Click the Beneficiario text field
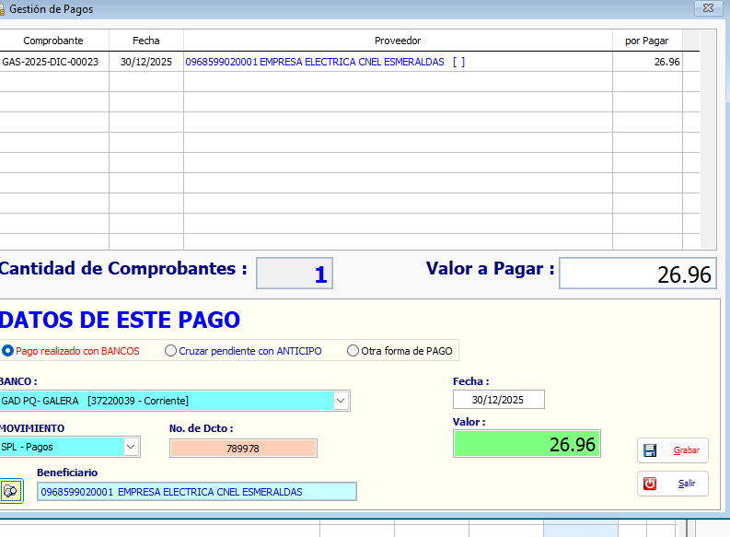The height and width of the screenshot is (537, 730). (x=197, y=492)
